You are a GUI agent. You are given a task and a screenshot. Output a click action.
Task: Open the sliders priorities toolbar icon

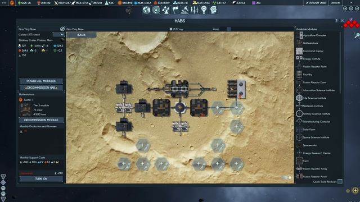click(194, 10)
